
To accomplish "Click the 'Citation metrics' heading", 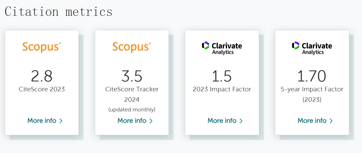I will [x=58, y=12].
